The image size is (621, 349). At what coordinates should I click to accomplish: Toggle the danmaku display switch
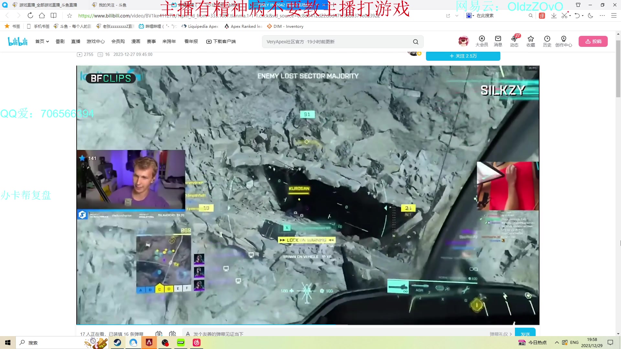pyautogui.click(x=159, y=333)
